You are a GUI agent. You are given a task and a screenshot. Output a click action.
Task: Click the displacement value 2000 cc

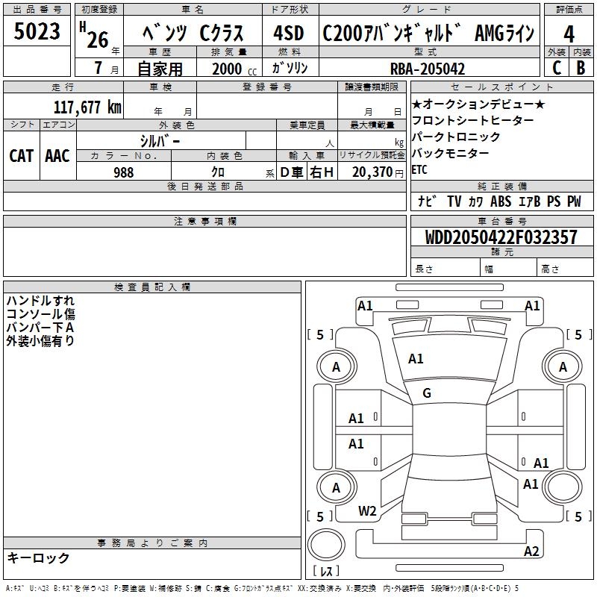[234, 69]
